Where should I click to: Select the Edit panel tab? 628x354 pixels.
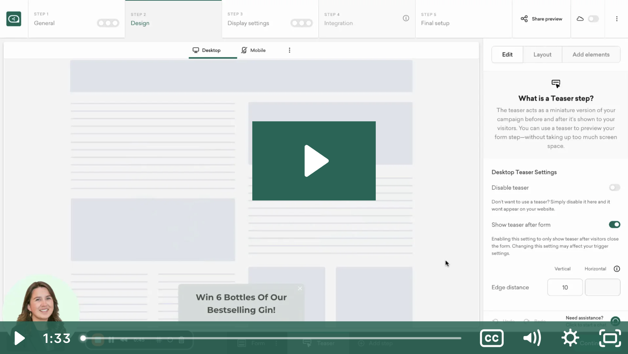pyautogui.click(x=507, y=54)
